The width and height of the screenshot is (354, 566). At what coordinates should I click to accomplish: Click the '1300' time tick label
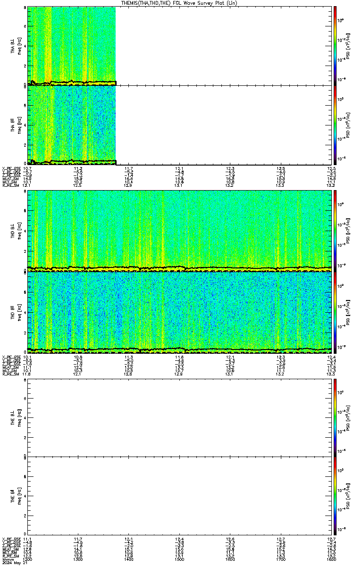tap(78, 559)
